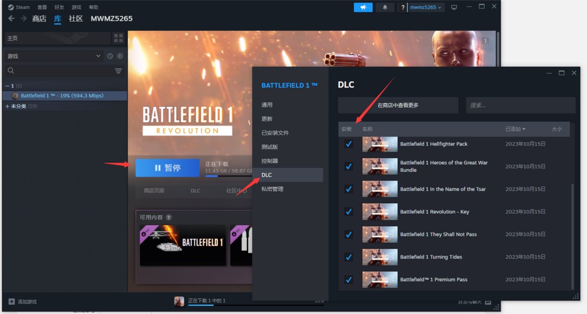Open the MWMZ5265 profile tab
587x314 pixels.
click(111, 18)
